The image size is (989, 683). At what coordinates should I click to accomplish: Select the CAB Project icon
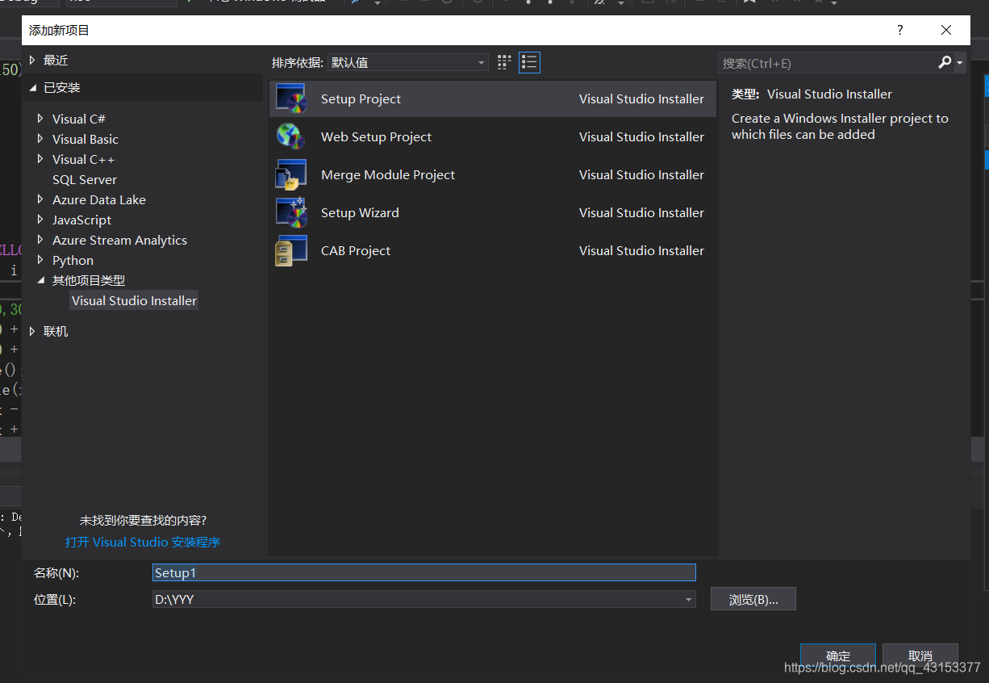point(291,250)
